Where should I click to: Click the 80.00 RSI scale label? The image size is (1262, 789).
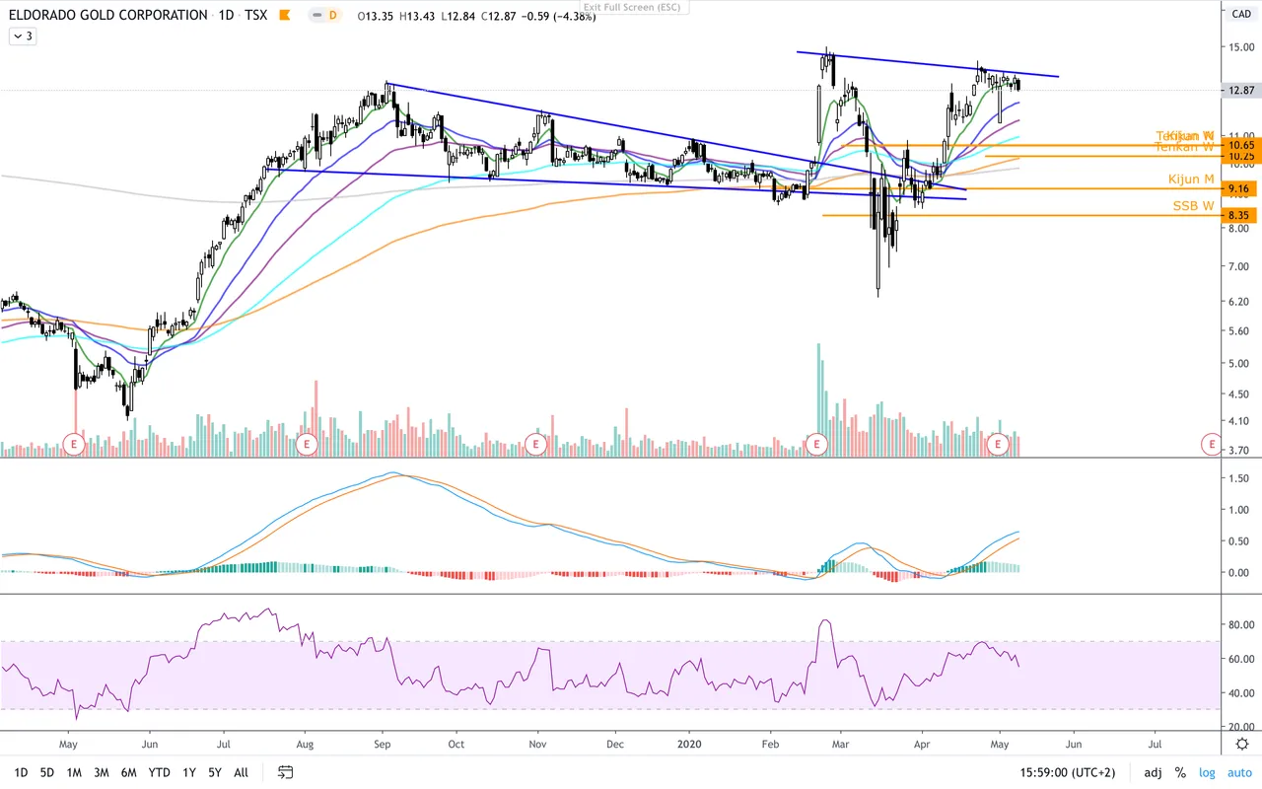pos(1240,624)
